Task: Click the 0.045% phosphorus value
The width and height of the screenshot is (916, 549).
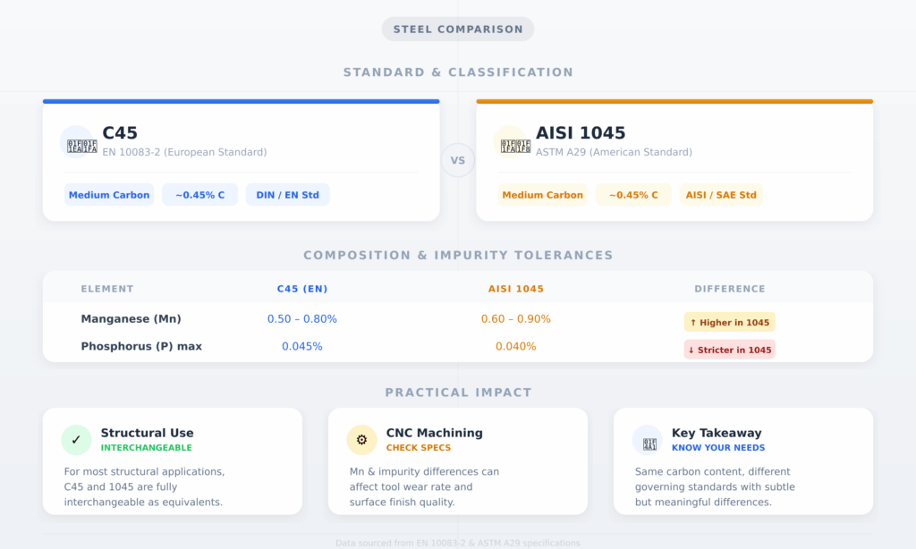Action: click(302, 346)
